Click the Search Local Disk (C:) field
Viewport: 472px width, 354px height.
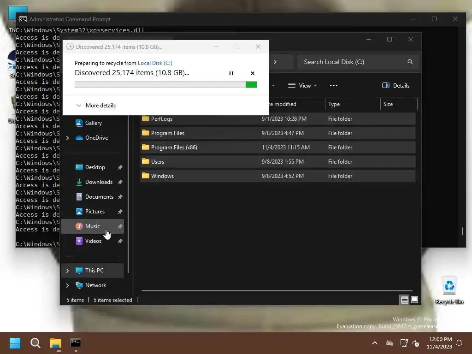coord(358,62)
